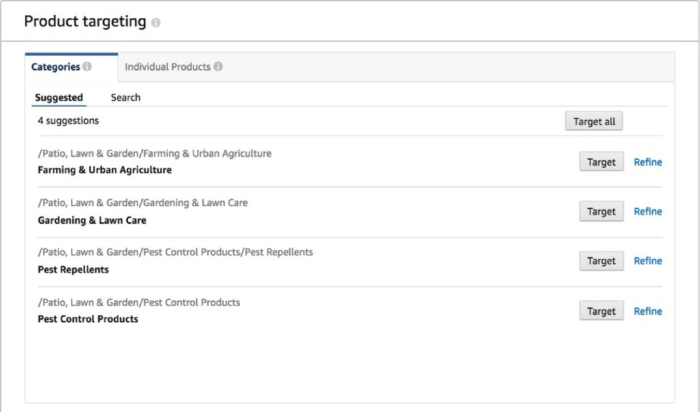The image size is (700, 412).
Task: Click the 4 suggestions count text
Action: pyautogui.click(x=68, y=120)
